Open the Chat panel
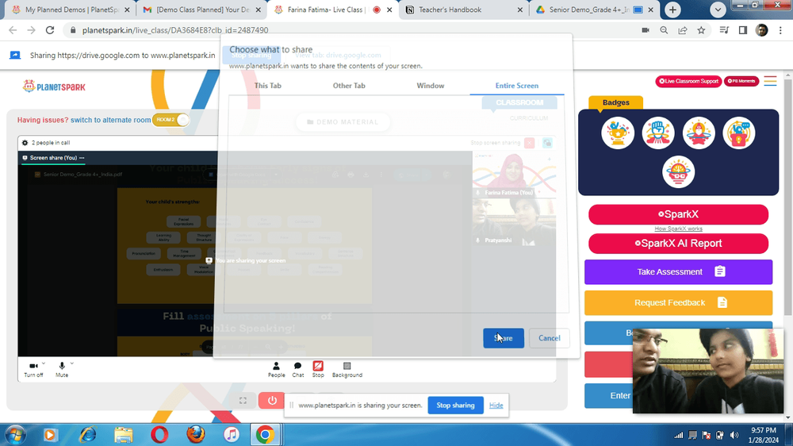Screen dimensions: 793x446 click(x=298, y=370)
